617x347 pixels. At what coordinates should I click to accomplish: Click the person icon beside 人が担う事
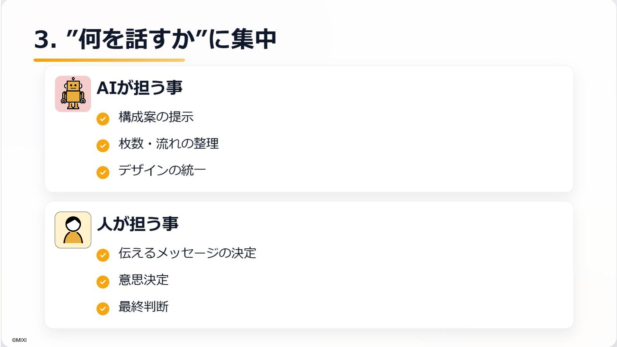(73, 230)
